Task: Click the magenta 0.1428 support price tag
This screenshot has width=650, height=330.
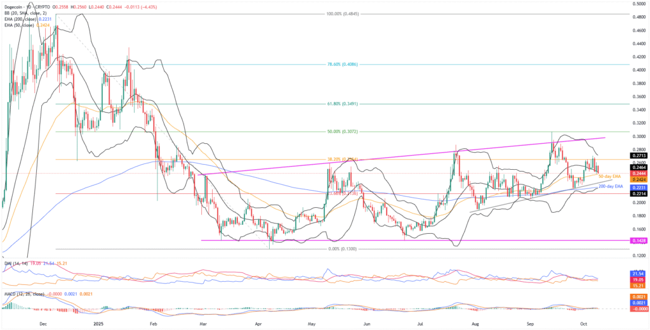Action: tap(638, 241)
